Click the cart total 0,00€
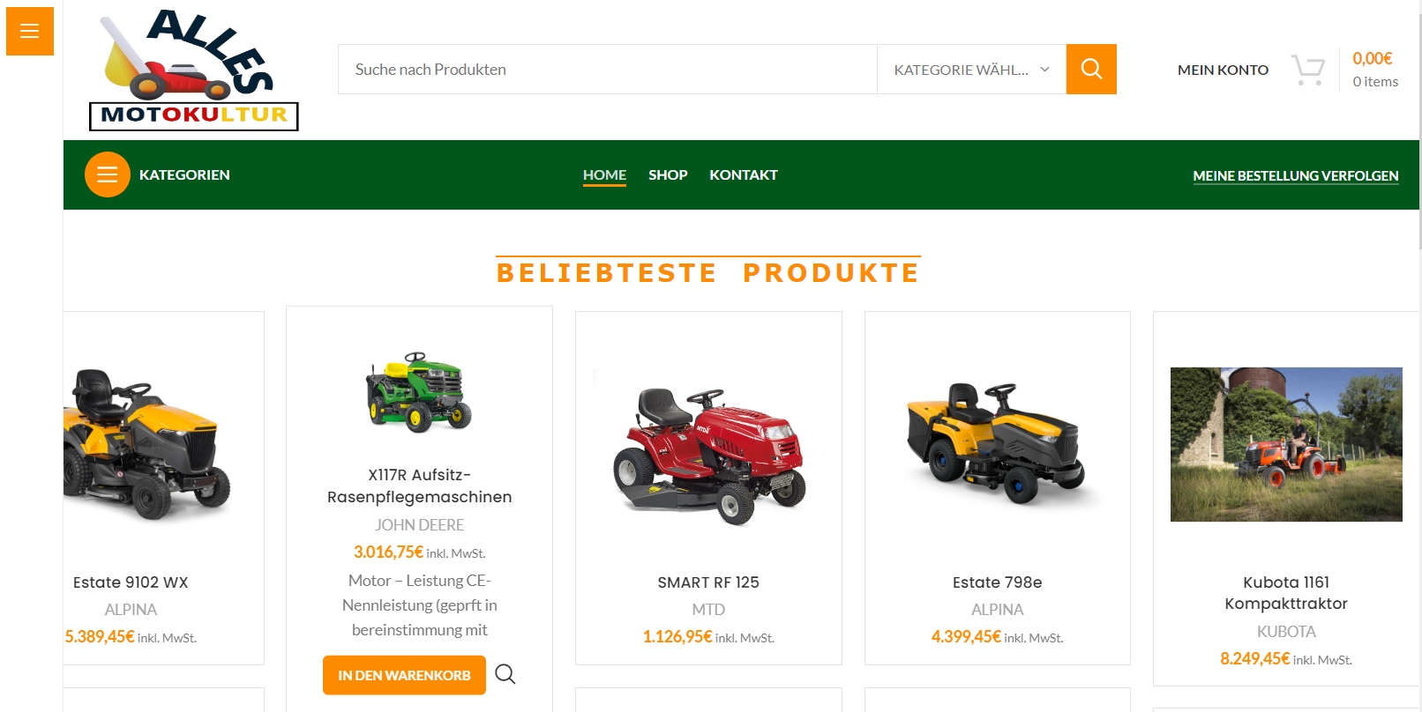 pyautogui.click(x=1373, y=58)
